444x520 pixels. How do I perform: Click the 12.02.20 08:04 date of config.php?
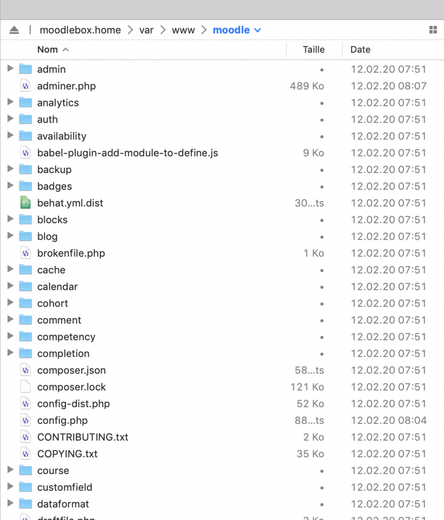(x=389, y=421)
